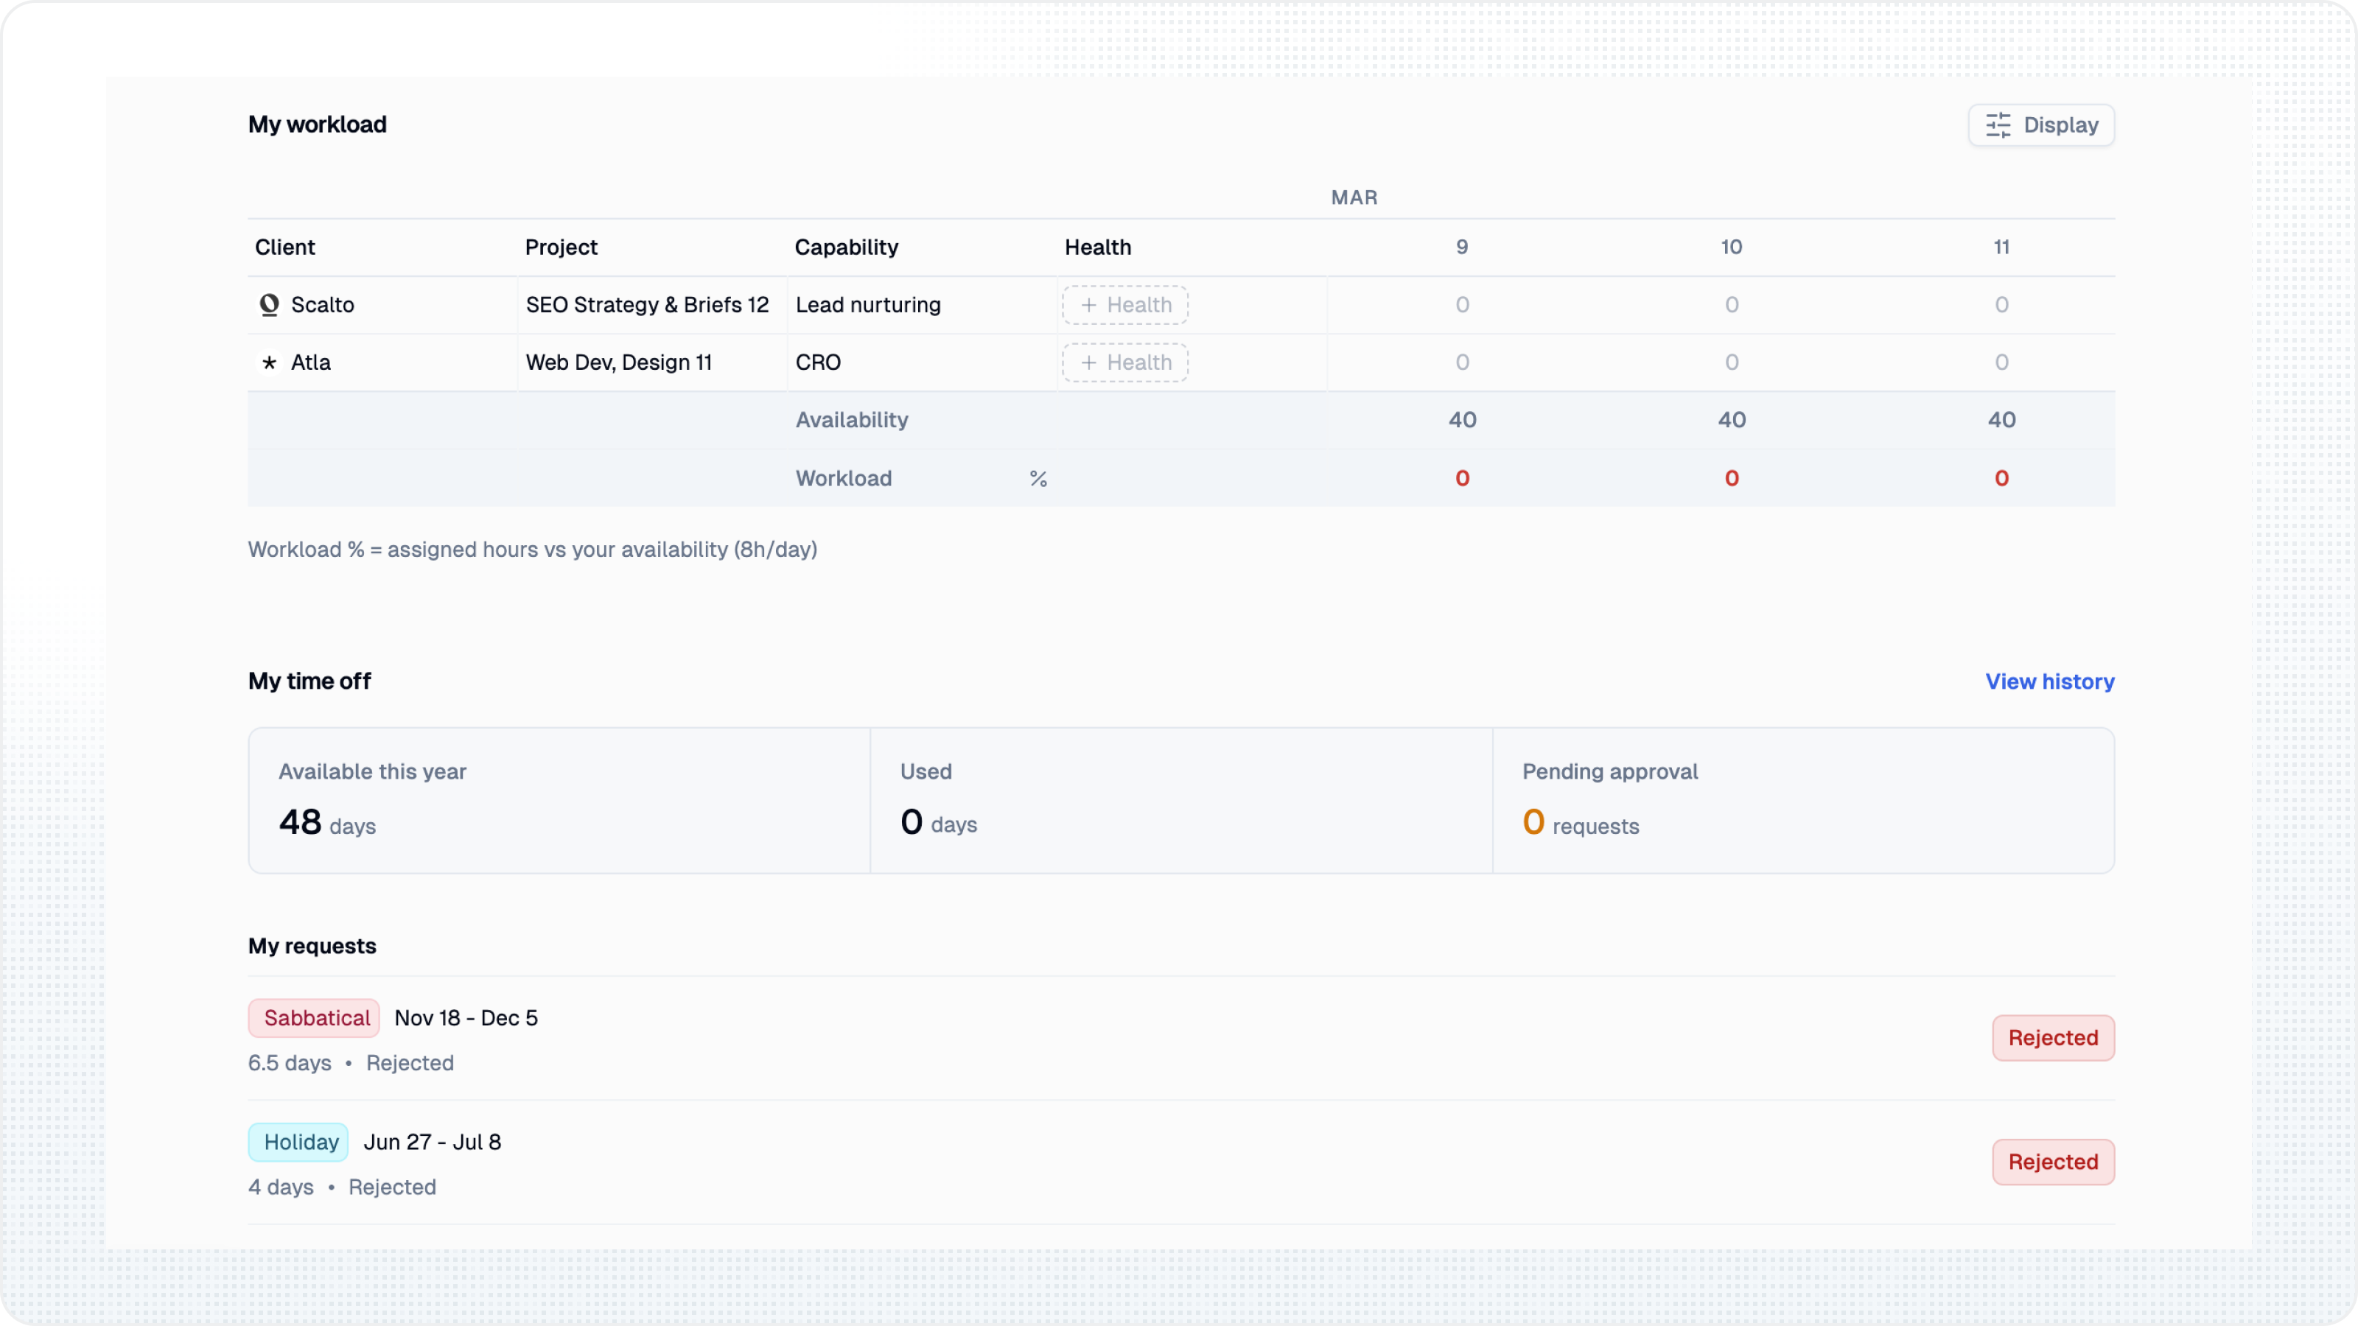Add Health status for Scalto row
The width and height of the screenshot is (2358, 1326).
[1125, 305]
